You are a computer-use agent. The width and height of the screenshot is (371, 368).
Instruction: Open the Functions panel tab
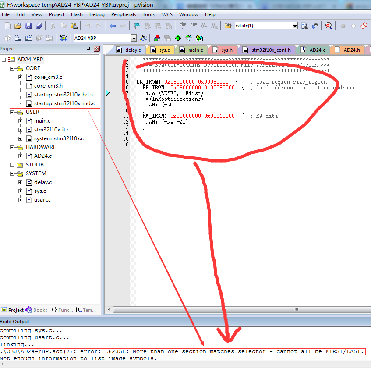(62, 310)
